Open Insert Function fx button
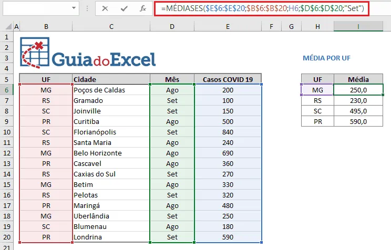Viewport: 391px width, 250px height. [142, 8]
